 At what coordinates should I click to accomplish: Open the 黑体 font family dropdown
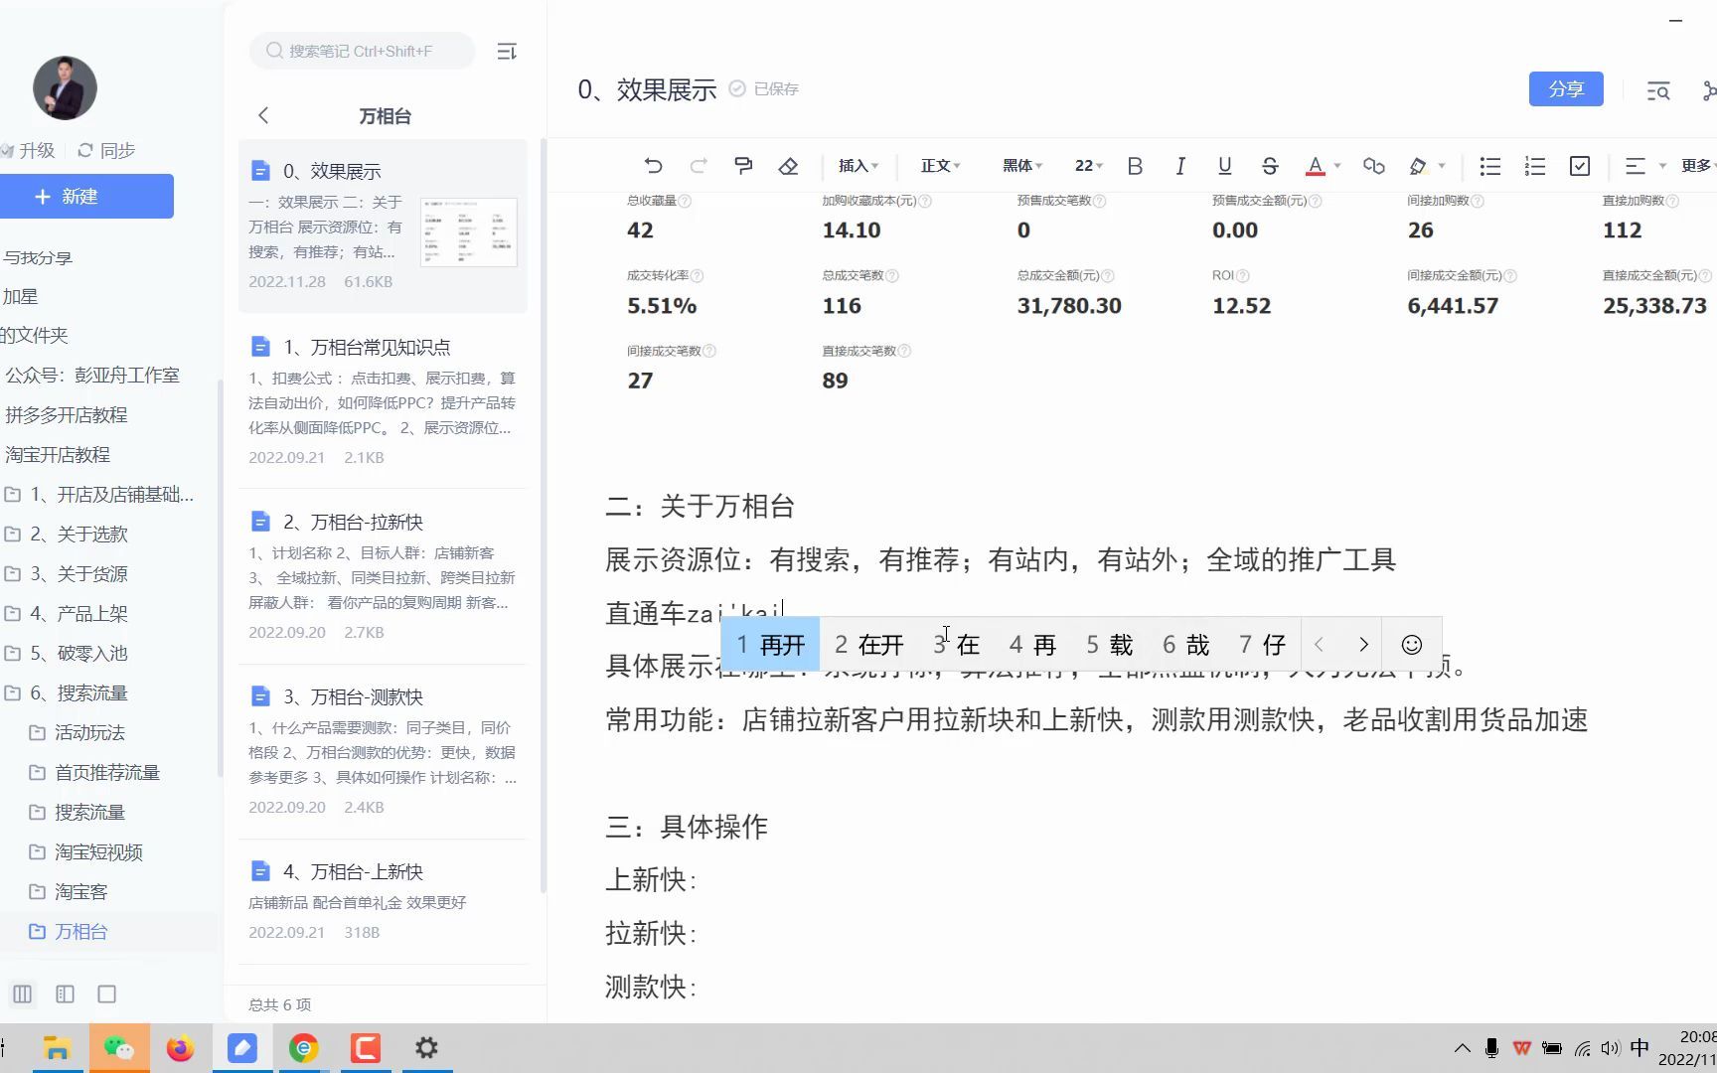pyautogui.click(x=1022, y=166)
